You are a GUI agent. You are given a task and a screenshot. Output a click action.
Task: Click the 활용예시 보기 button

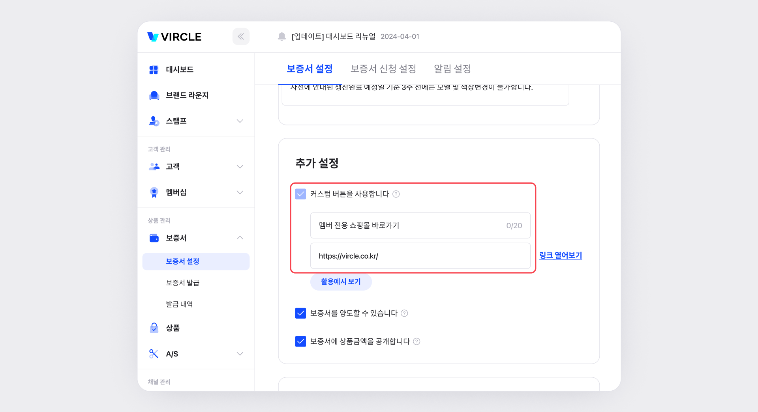341,282
